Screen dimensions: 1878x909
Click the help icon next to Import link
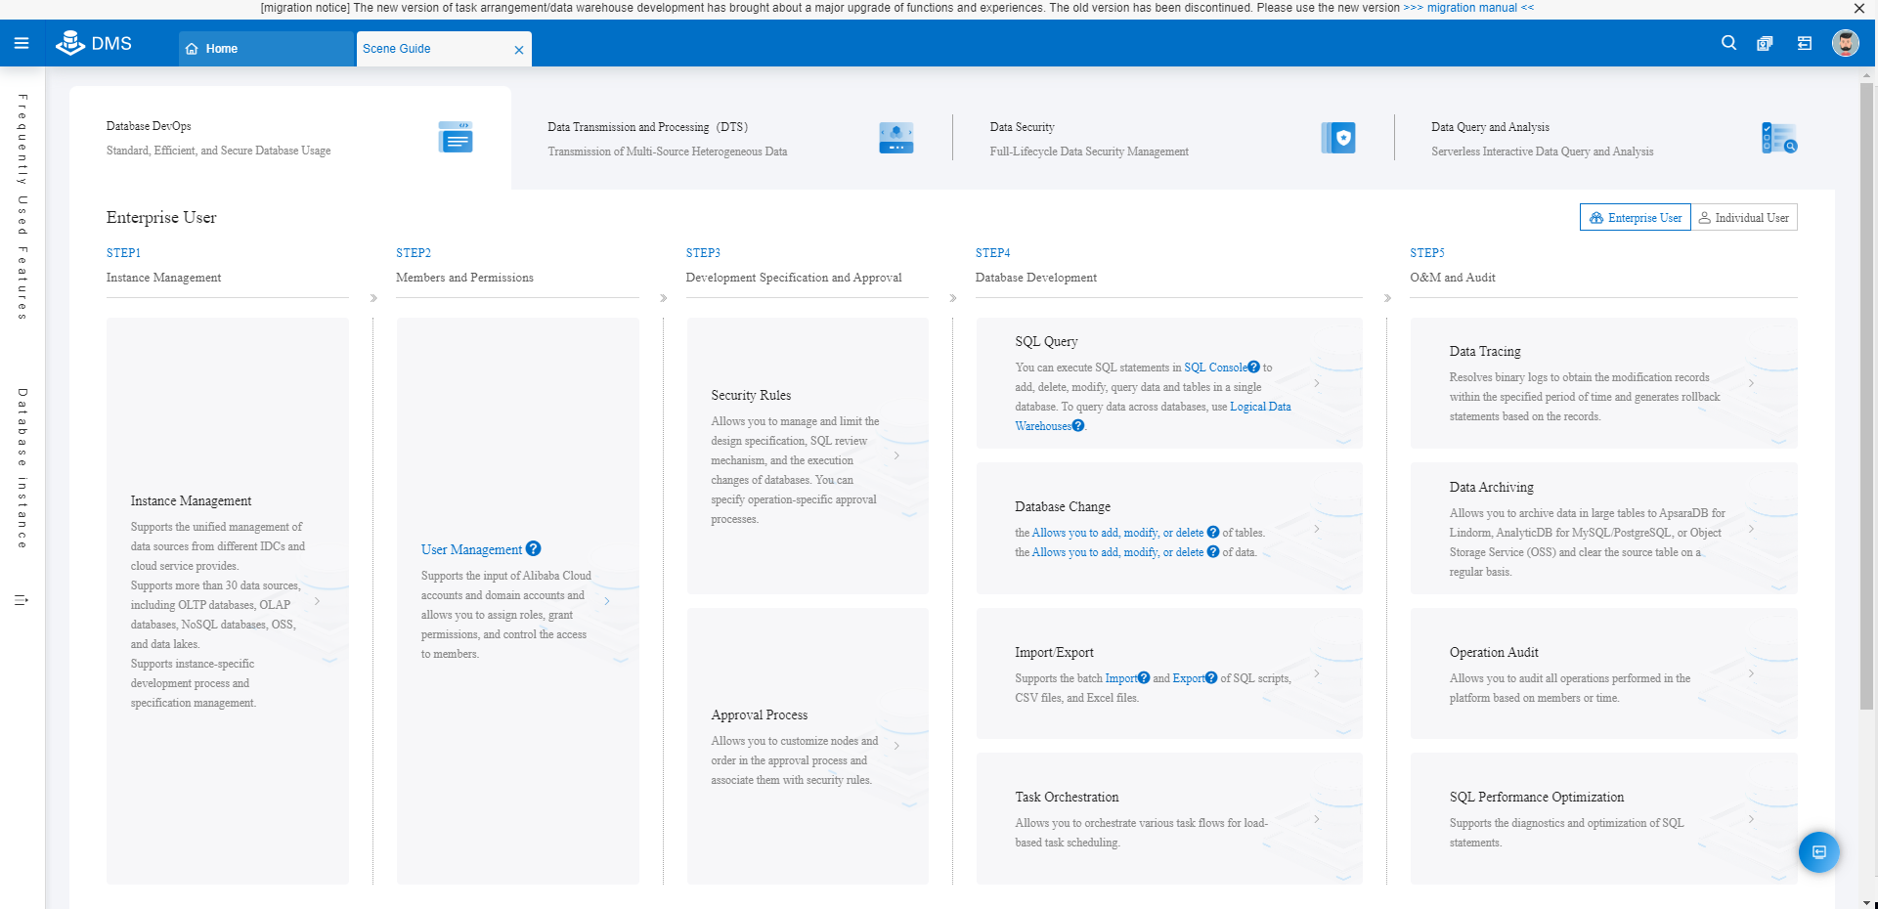[x=1144, y=678]
